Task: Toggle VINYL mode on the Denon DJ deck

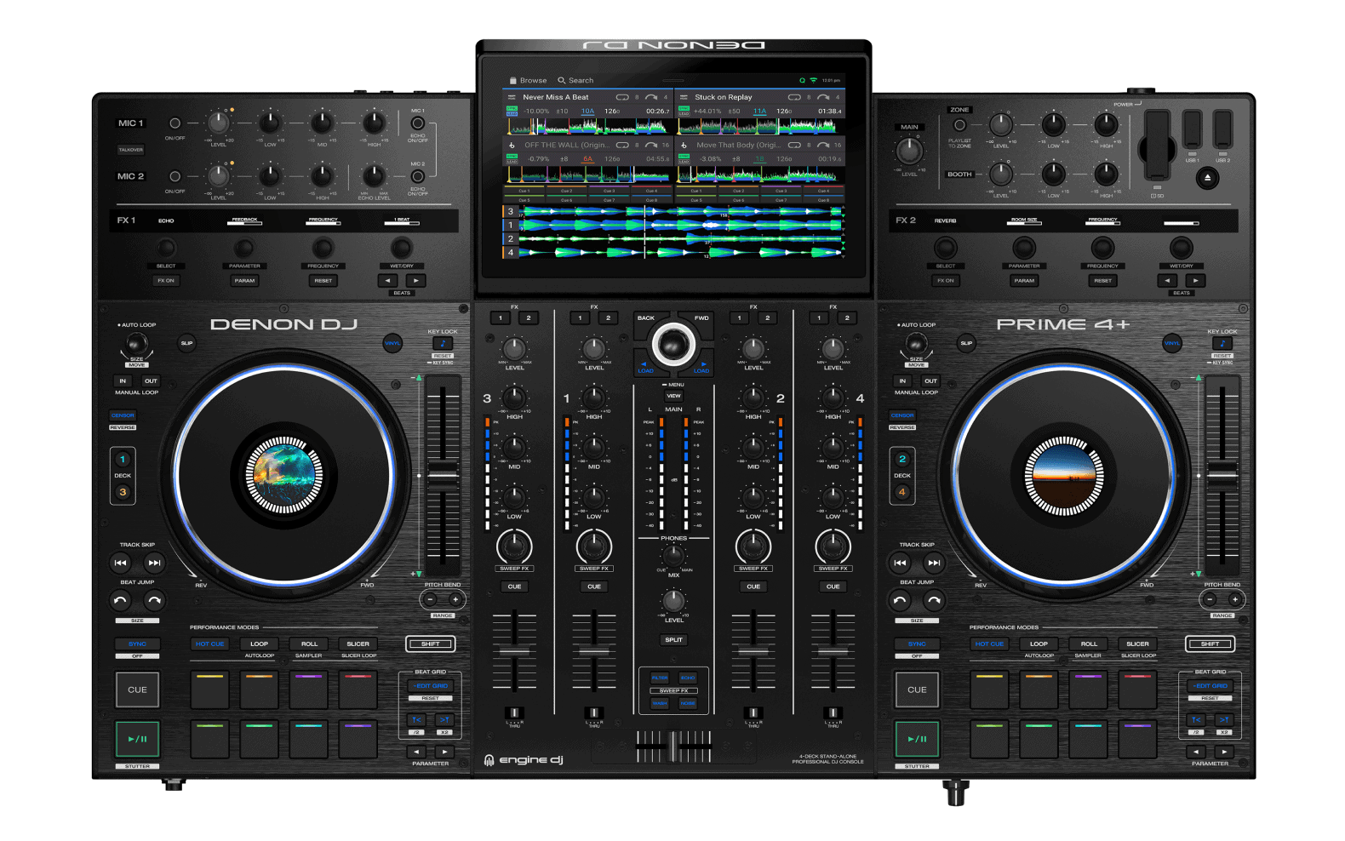Action: [392, 343]
